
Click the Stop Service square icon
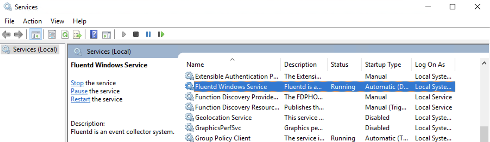(x=136, y=34)
